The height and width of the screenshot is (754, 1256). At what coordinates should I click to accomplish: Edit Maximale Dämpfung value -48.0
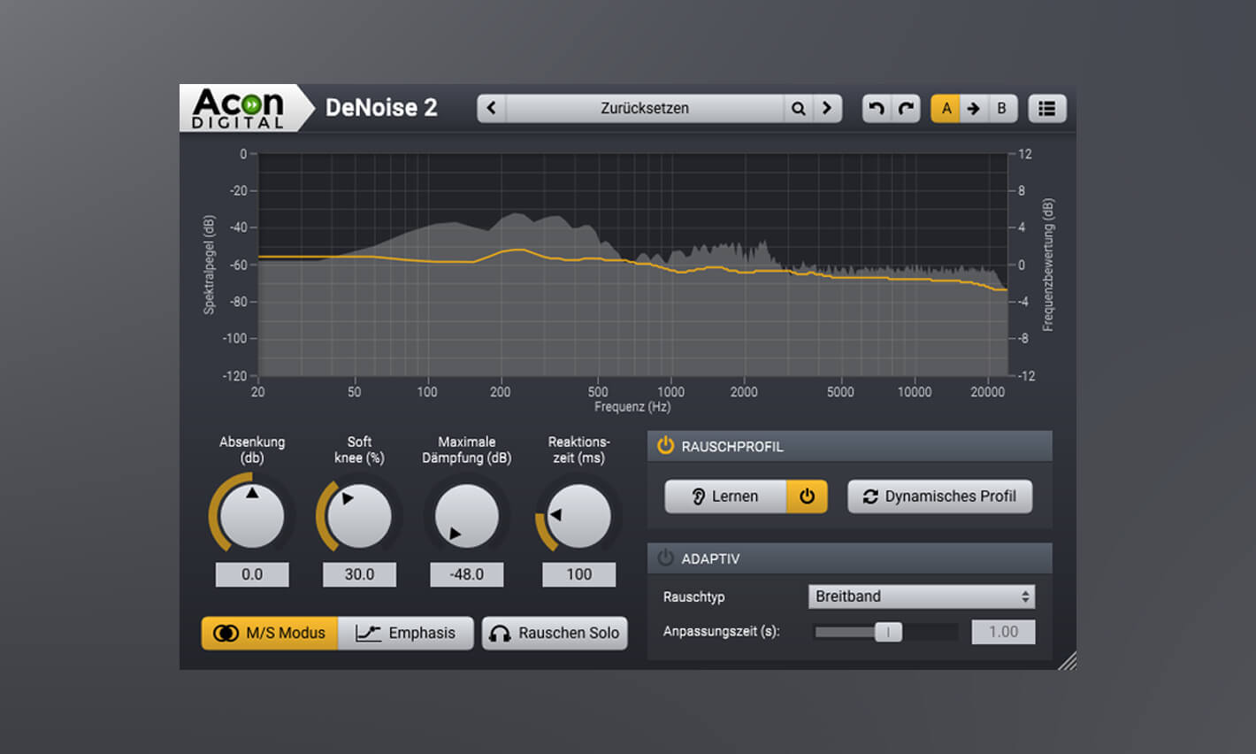click(x=467, y=574)
